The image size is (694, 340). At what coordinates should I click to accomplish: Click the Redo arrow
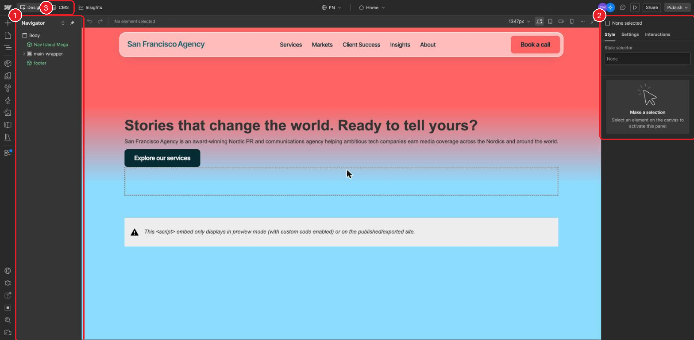[100, 21]
